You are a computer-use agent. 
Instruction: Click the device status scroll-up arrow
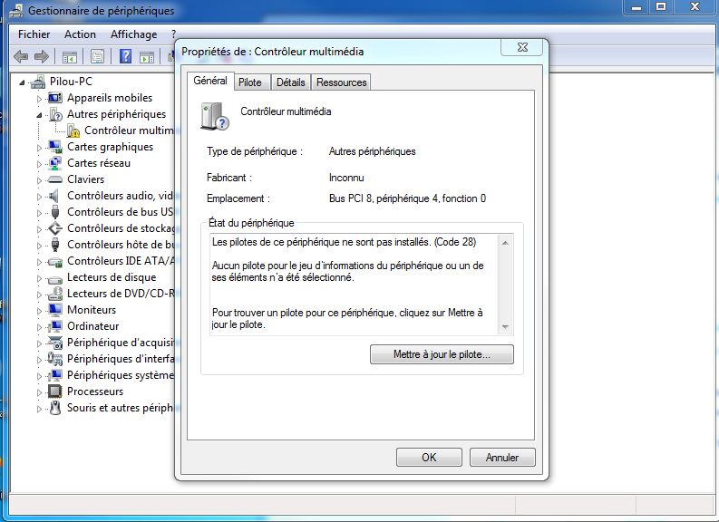pos(505,243)
